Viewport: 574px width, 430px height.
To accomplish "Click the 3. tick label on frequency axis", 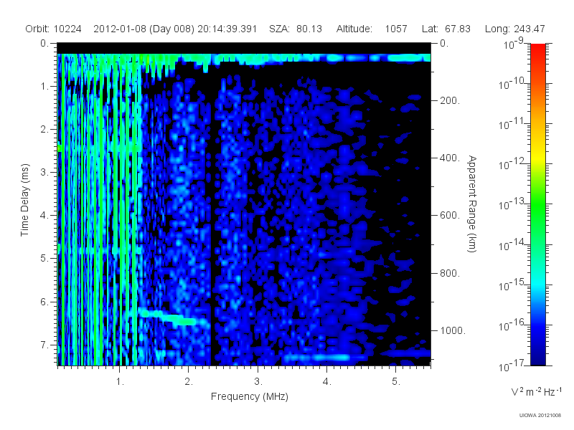I will point(258,381).
